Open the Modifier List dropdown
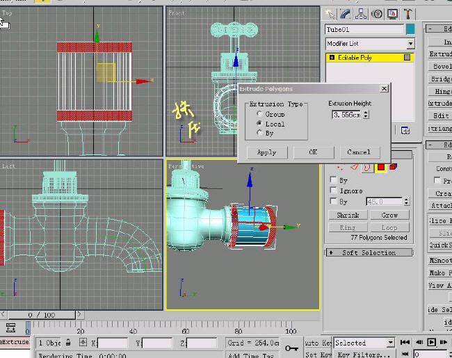The height and width of the screenshot is (358, 452). tap(411, 44)
